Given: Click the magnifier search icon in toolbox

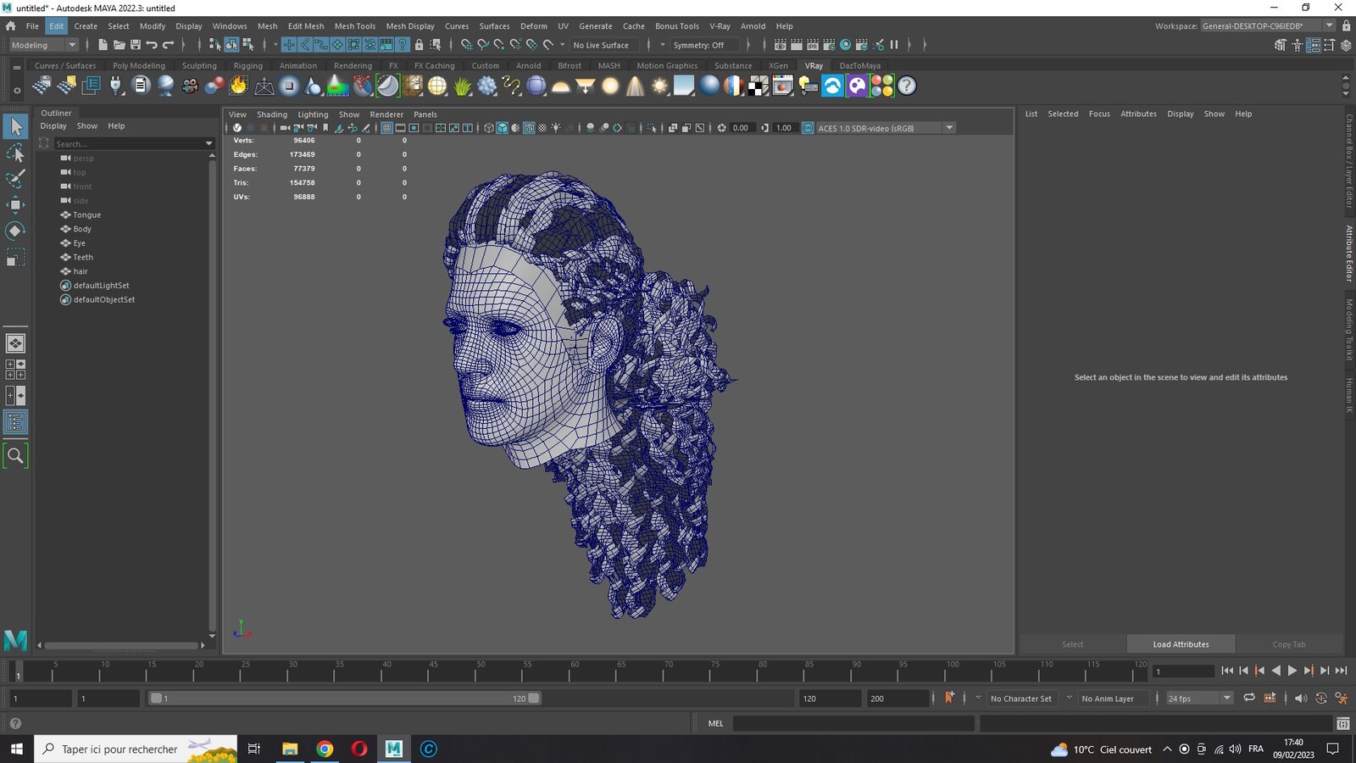Looking at the screenshot, I should (x=15, y=455).
